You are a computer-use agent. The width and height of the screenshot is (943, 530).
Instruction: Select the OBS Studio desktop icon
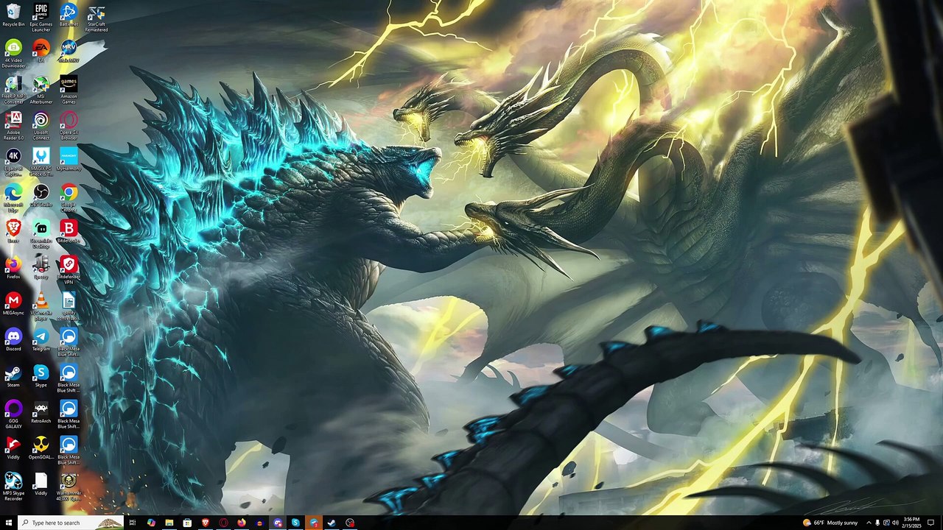[41, 195]
